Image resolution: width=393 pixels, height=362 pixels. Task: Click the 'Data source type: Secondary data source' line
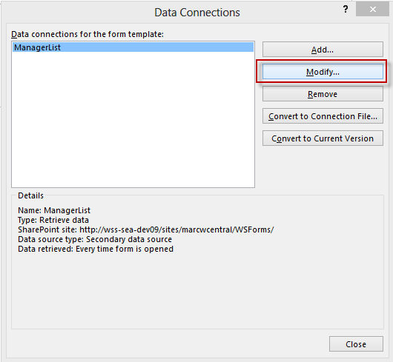(x=95, y=239)
